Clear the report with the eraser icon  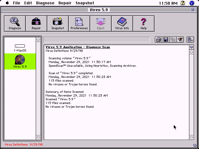click(x=180, y=39)
